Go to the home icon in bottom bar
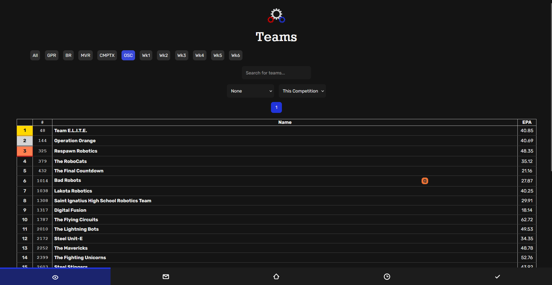552x285 pixels. [276, 277]
